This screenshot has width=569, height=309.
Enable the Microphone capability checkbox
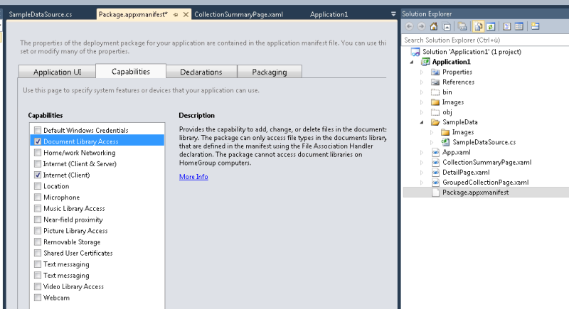pos(37,197)
